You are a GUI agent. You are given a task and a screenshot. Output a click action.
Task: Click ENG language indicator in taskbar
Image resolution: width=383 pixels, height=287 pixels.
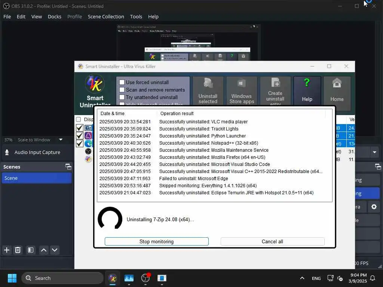(316, 278)
